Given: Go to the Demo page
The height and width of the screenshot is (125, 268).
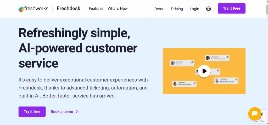Looking at the screenshot, I should point(159,9).
